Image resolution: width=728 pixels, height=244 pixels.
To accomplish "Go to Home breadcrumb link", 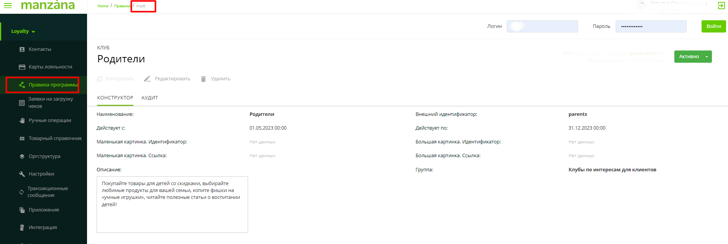I will click(103, 6).
